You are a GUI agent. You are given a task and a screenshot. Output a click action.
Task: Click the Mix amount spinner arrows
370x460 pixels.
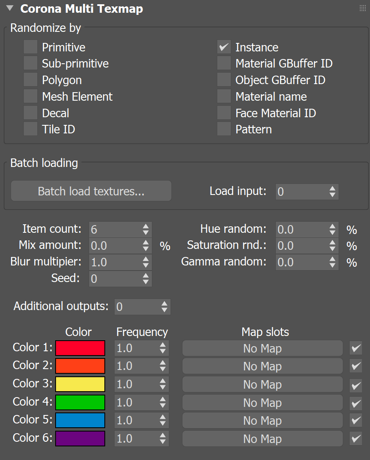pos(146,246)
